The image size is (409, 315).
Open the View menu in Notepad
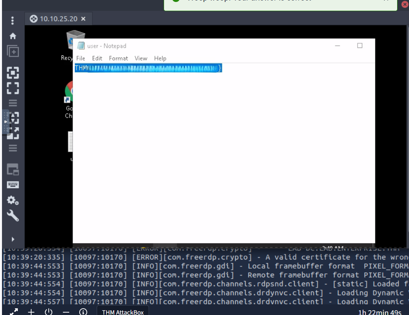141,58
